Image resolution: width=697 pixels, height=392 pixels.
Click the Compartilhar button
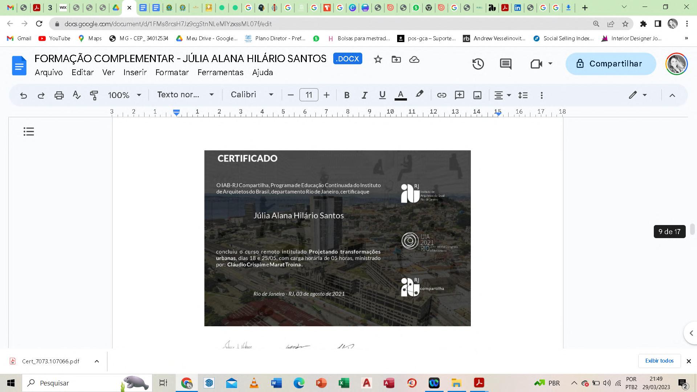pos(611,64)
